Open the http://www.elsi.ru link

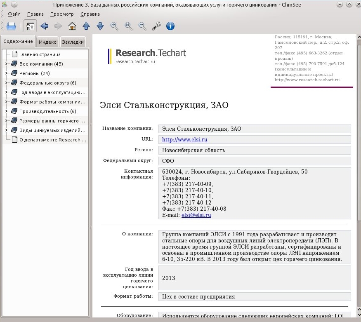click(185, 140)
